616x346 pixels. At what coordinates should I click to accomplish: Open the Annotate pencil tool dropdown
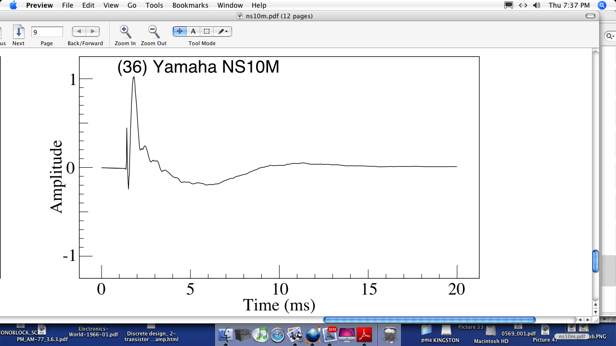click(x=223, y=31)
